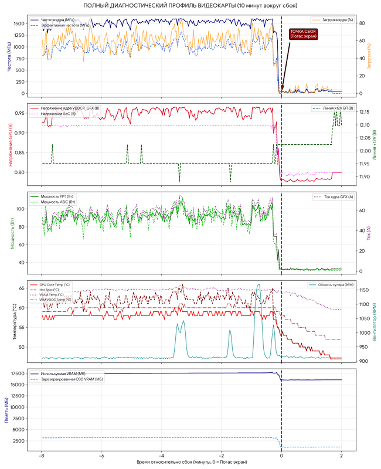Click the '1250' tick on the frequency axis
The height and width of the screenshot is (469, 381).
tap(19, 35)
